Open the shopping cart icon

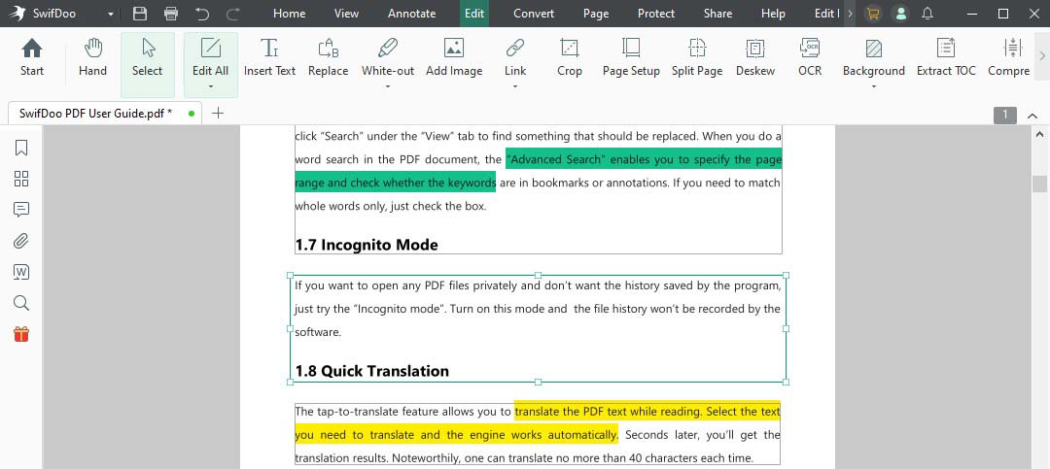tap(872, 14)
